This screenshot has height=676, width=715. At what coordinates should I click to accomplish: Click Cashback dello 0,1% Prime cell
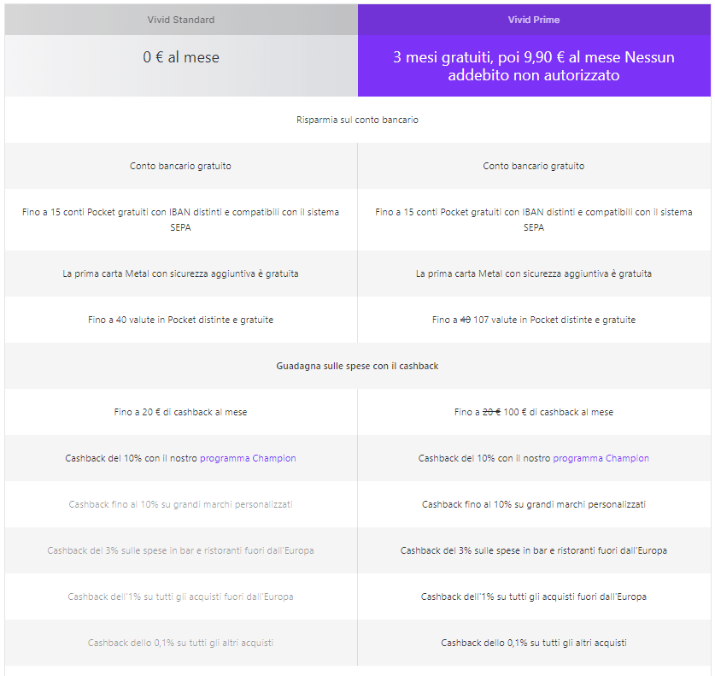(x=534, y=643)
